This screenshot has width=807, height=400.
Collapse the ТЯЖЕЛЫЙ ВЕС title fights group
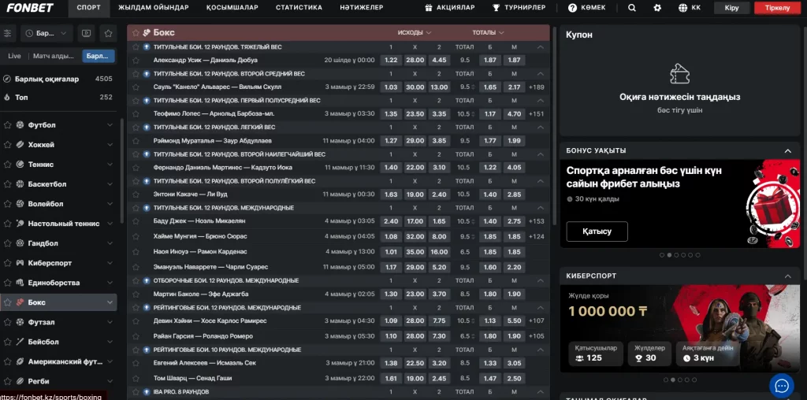tap(541, 46)
